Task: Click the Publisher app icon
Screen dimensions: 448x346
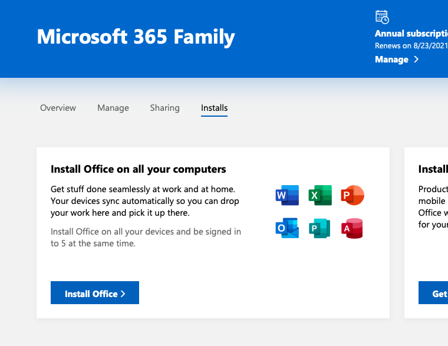Action: tap(319, 228)
